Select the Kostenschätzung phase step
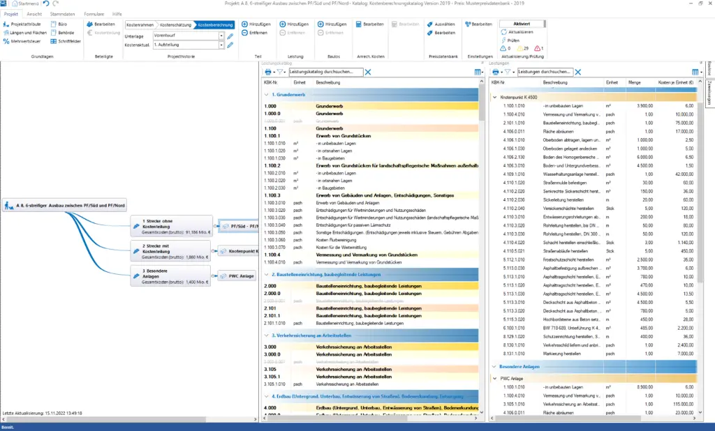This screenshot has height=431, width=715. coord(177,24)
